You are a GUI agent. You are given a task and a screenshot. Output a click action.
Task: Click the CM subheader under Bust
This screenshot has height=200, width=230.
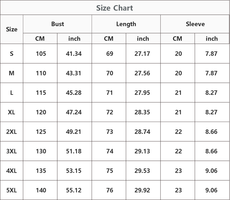[x=40, y=39]
